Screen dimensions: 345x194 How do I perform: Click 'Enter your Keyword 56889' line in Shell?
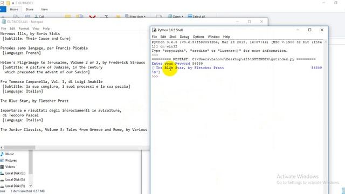pyautogui.click(x=177, y=64)
